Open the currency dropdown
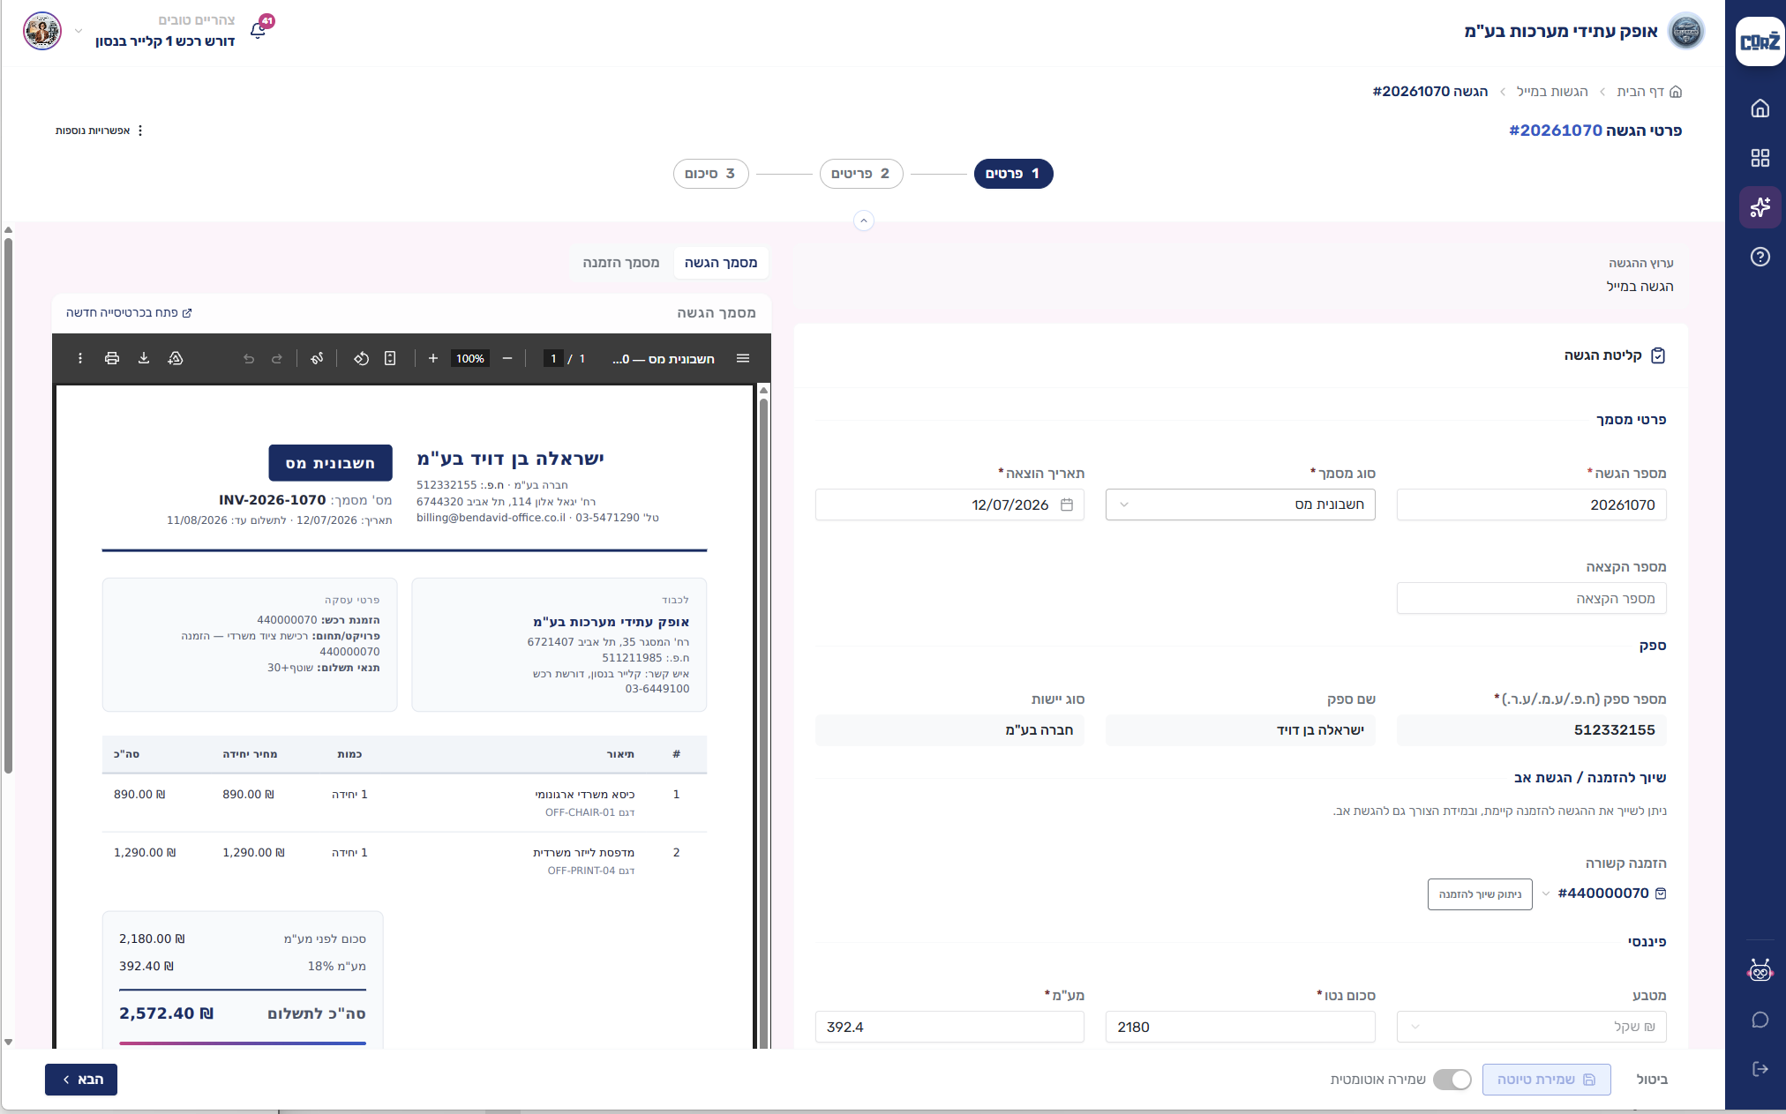 point(1531,1027)
